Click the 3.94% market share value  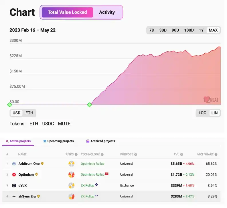coord(212,186)
